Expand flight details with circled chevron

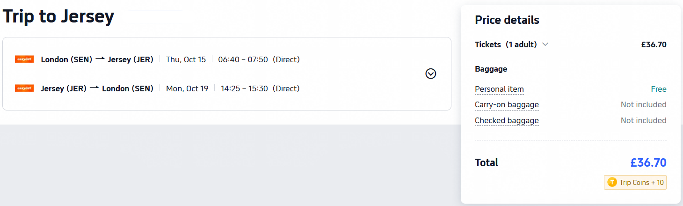pyautogui.click(x=431, y=74)
